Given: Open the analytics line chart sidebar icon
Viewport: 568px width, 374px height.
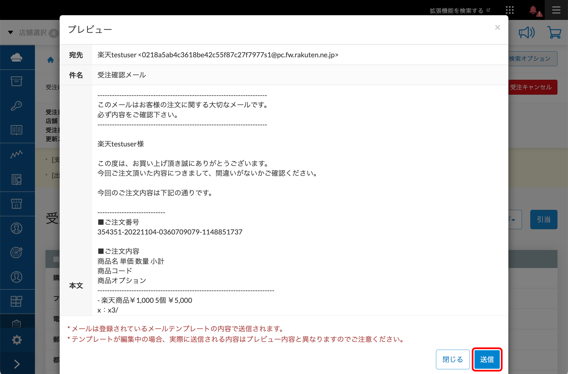Looking at the screenshot, I should coord(17,154).
